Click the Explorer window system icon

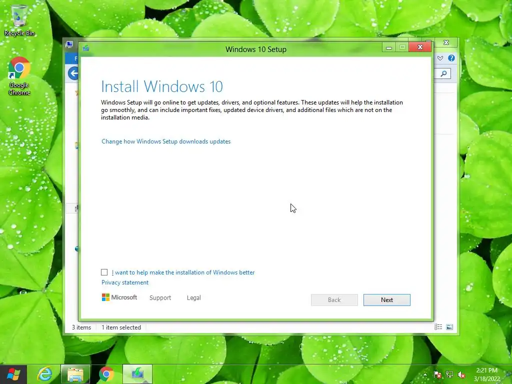click(69, 44)
